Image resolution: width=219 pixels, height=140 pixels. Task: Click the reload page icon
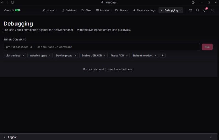tap(13, 2)
